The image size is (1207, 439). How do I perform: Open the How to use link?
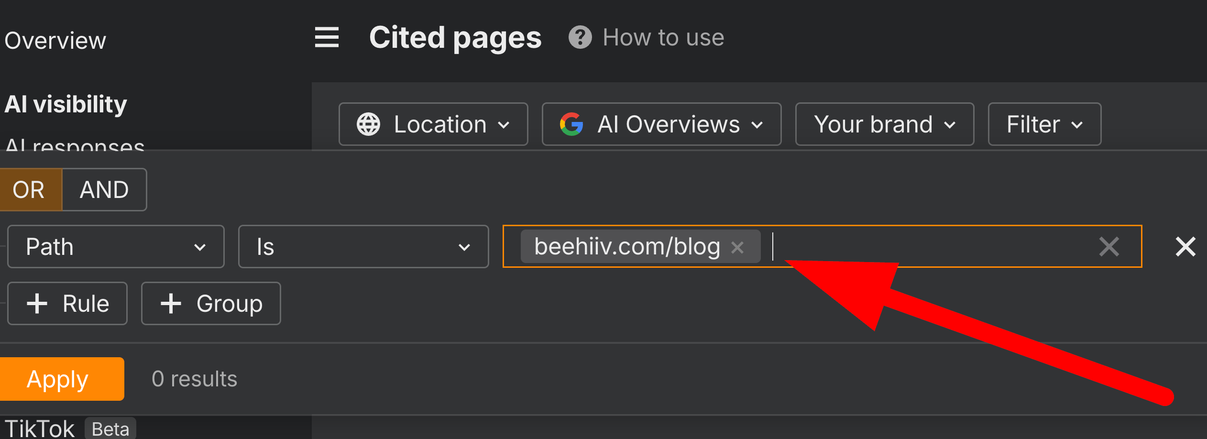pos(663,37)
